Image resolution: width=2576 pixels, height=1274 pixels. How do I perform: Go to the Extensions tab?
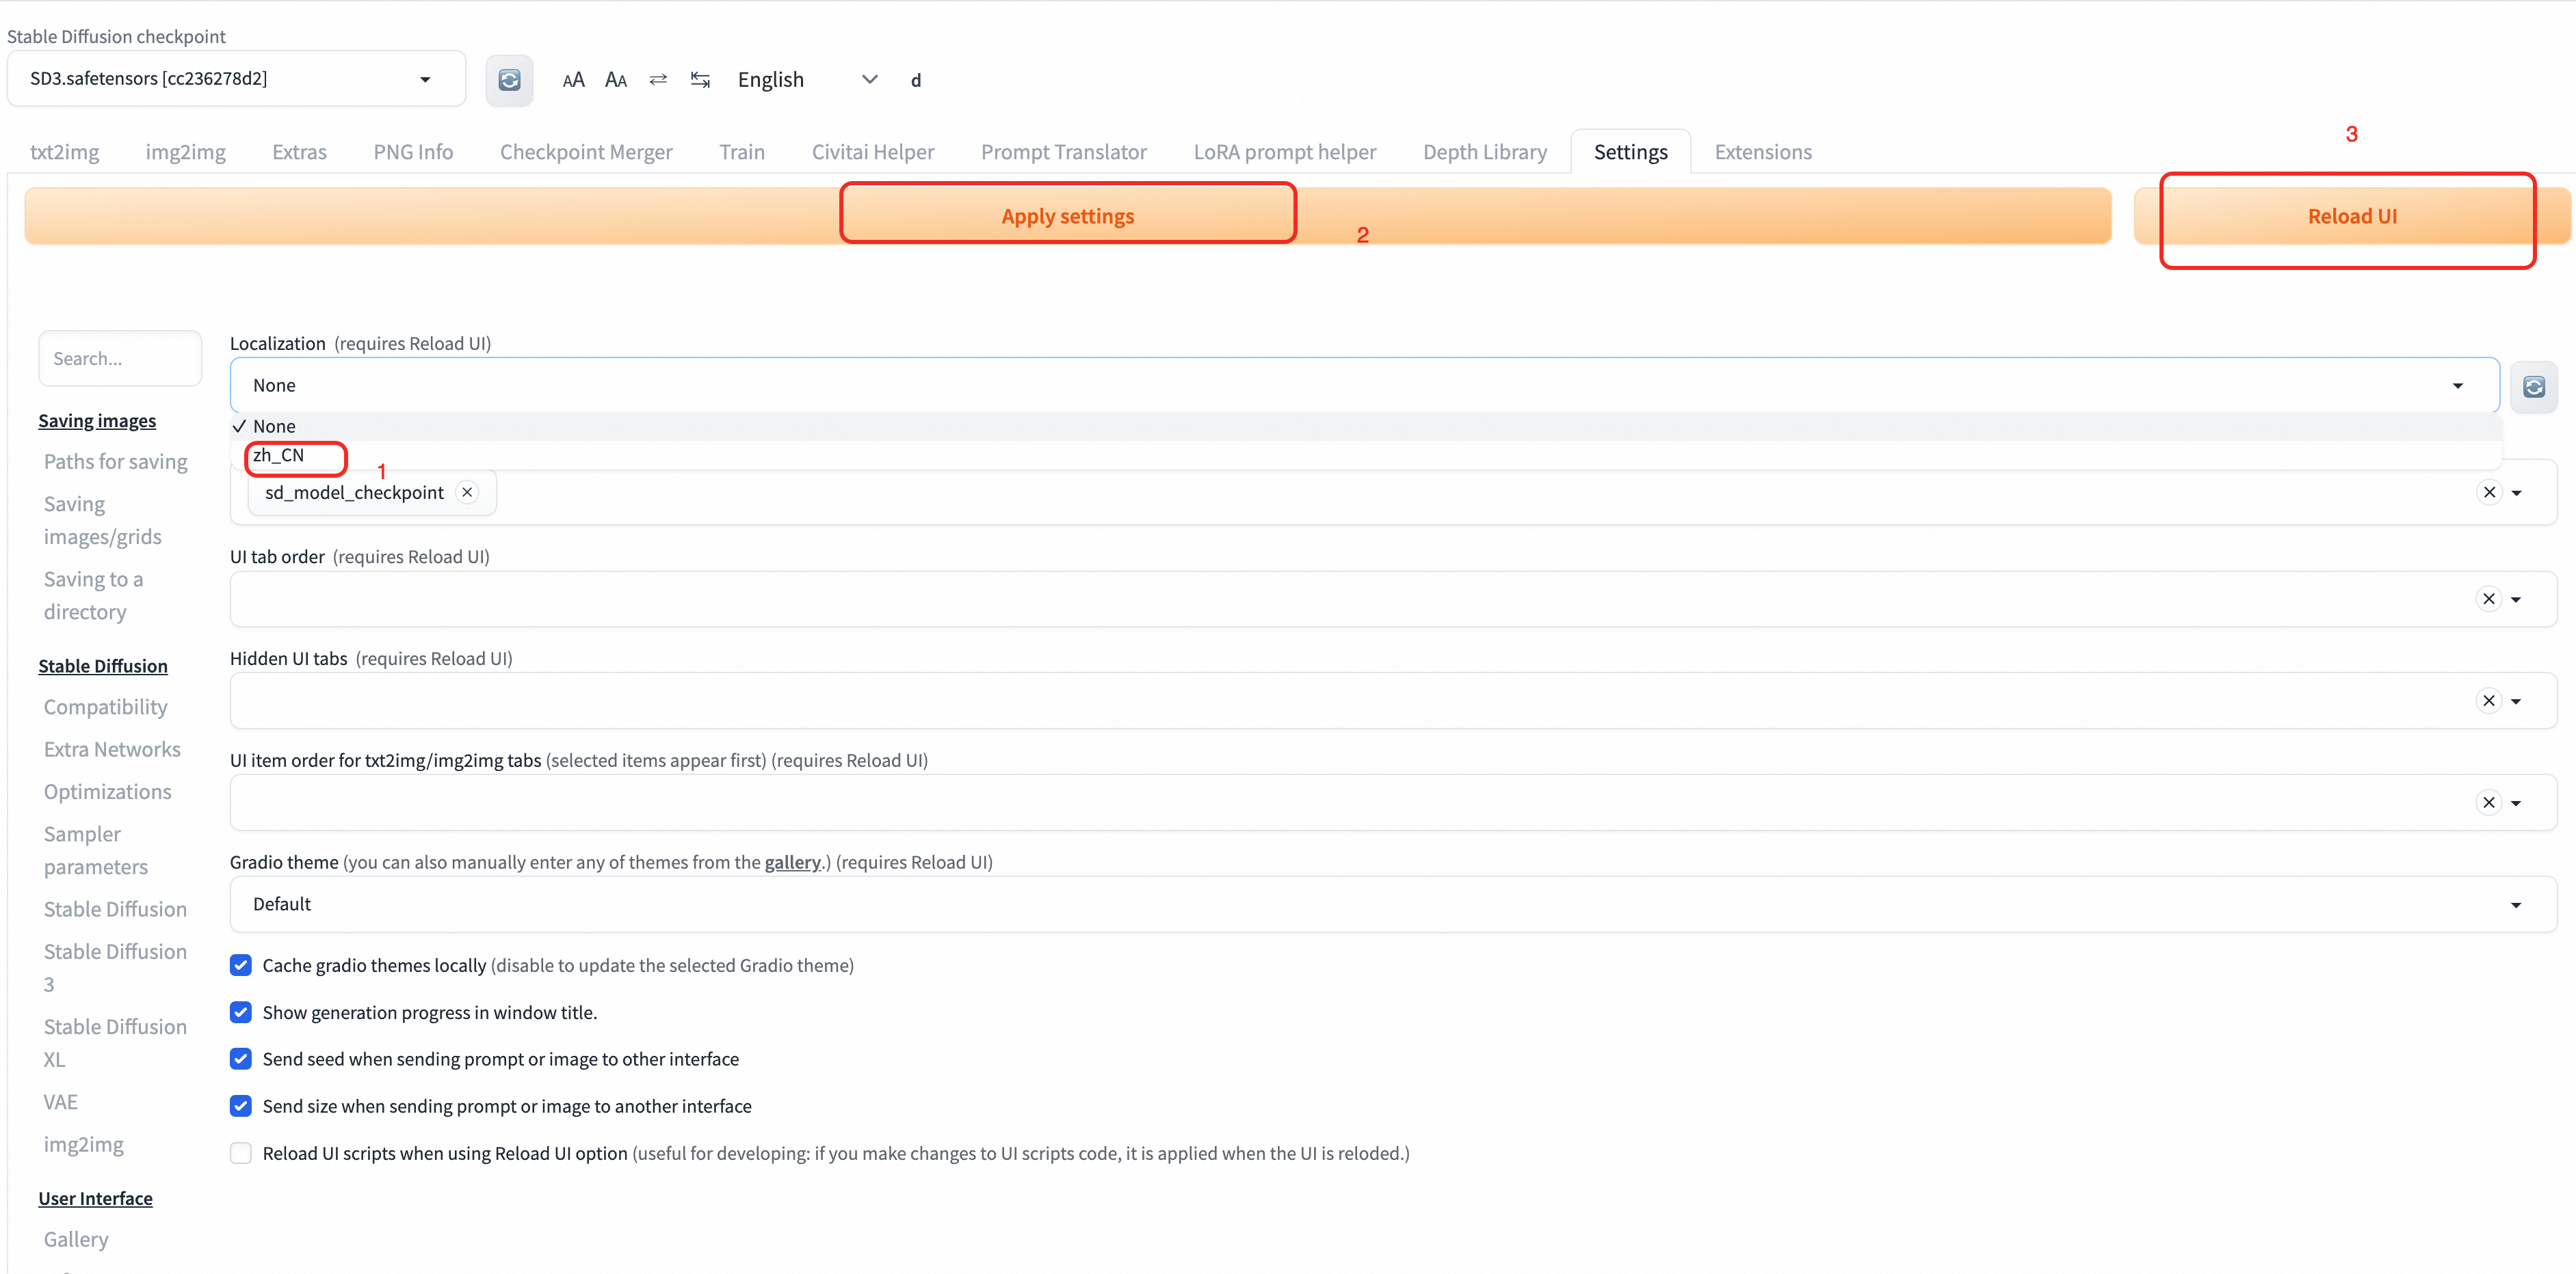point(1763,152)
